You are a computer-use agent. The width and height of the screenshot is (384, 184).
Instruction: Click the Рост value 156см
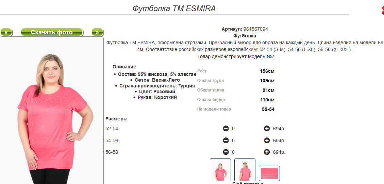[267, 71]
